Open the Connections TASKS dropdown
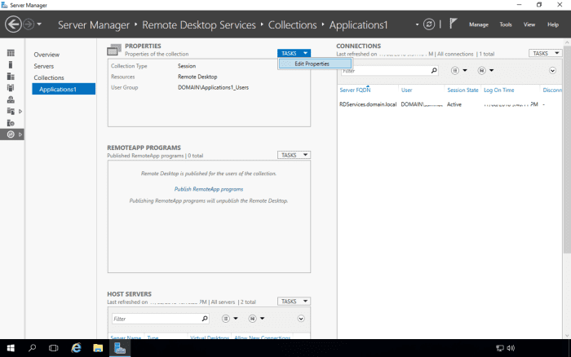Screen dimensions: 571x357 coord(545,53)
